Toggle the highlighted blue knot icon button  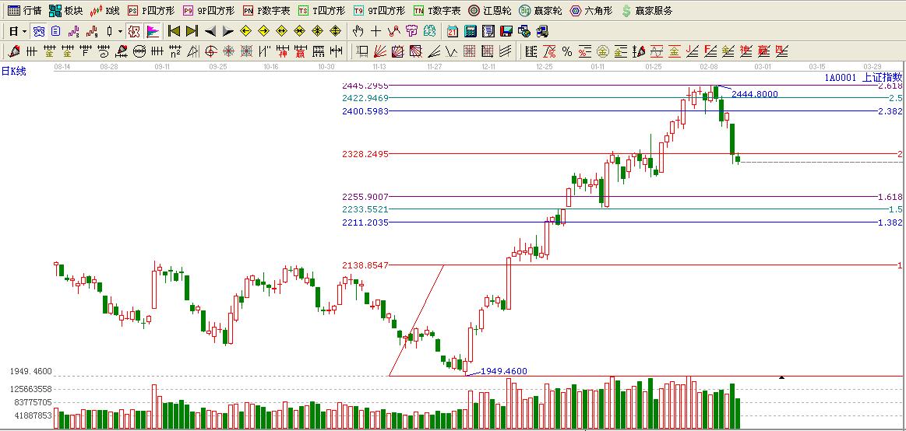click(38, 32)
